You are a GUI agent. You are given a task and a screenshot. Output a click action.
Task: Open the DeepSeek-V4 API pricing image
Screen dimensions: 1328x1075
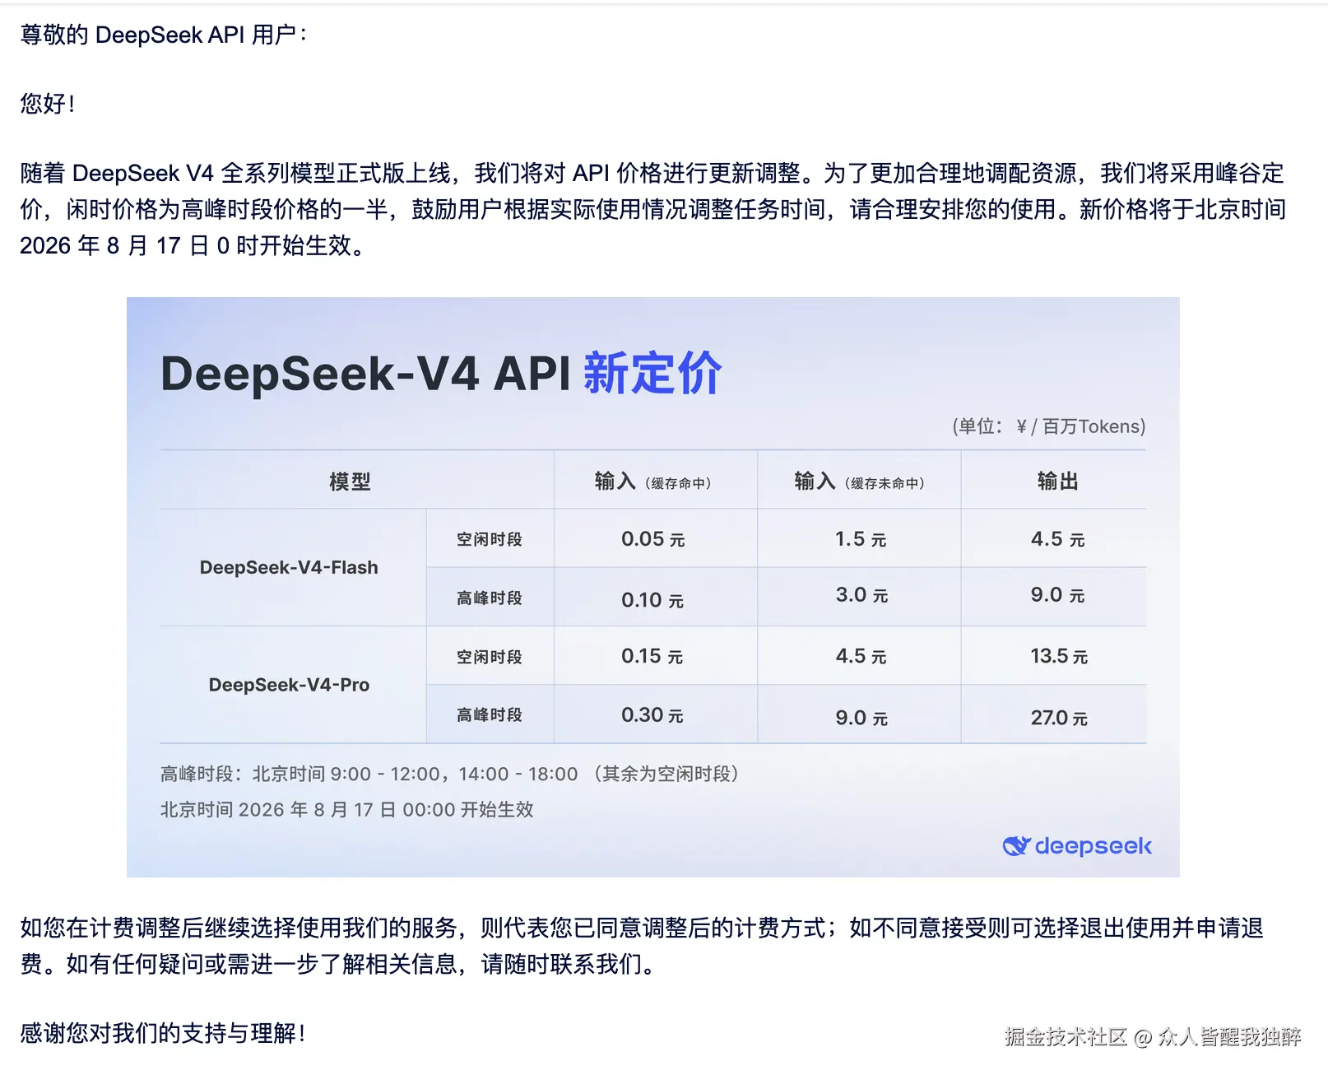click(x=652, y=587)
